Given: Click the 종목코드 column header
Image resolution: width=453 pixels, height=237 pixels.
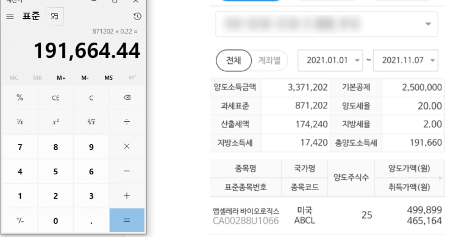Looking at the screenshot, I should click(x=304, y=188).
